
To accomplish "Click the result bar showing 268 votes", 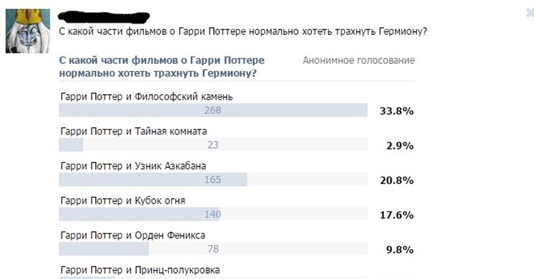I will (x=213, y=110).
